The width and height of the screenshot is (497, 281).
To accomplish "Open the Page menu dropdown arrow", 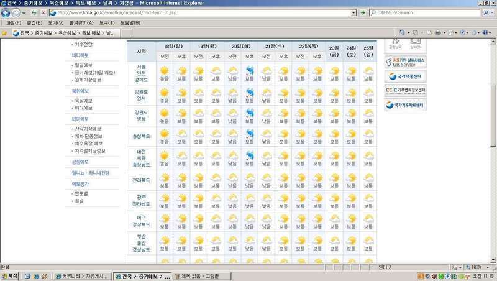I will click(x=456, y=33).
